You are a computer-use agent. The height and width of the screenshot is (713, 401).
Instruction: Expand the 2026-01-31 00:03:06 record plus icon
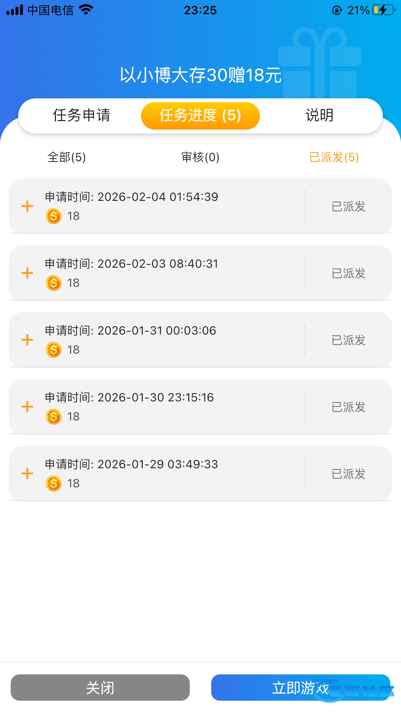pos(27,340)
